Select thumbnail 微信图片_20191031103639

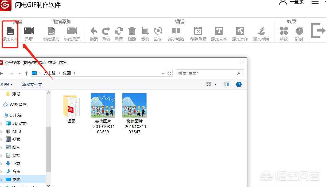point(103,106)
